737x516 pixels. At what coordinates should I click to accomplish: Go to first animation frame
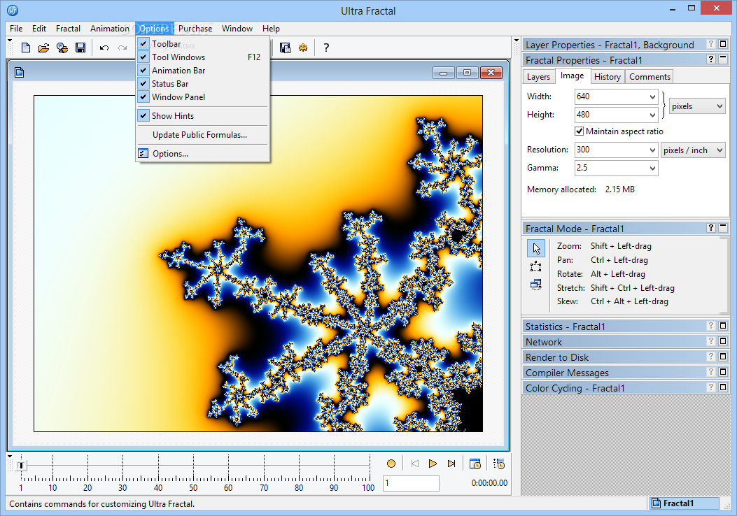414,464
